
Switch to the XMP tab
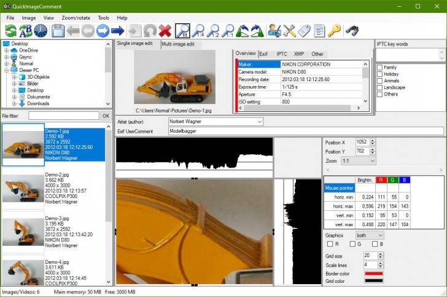pos(299,54)
